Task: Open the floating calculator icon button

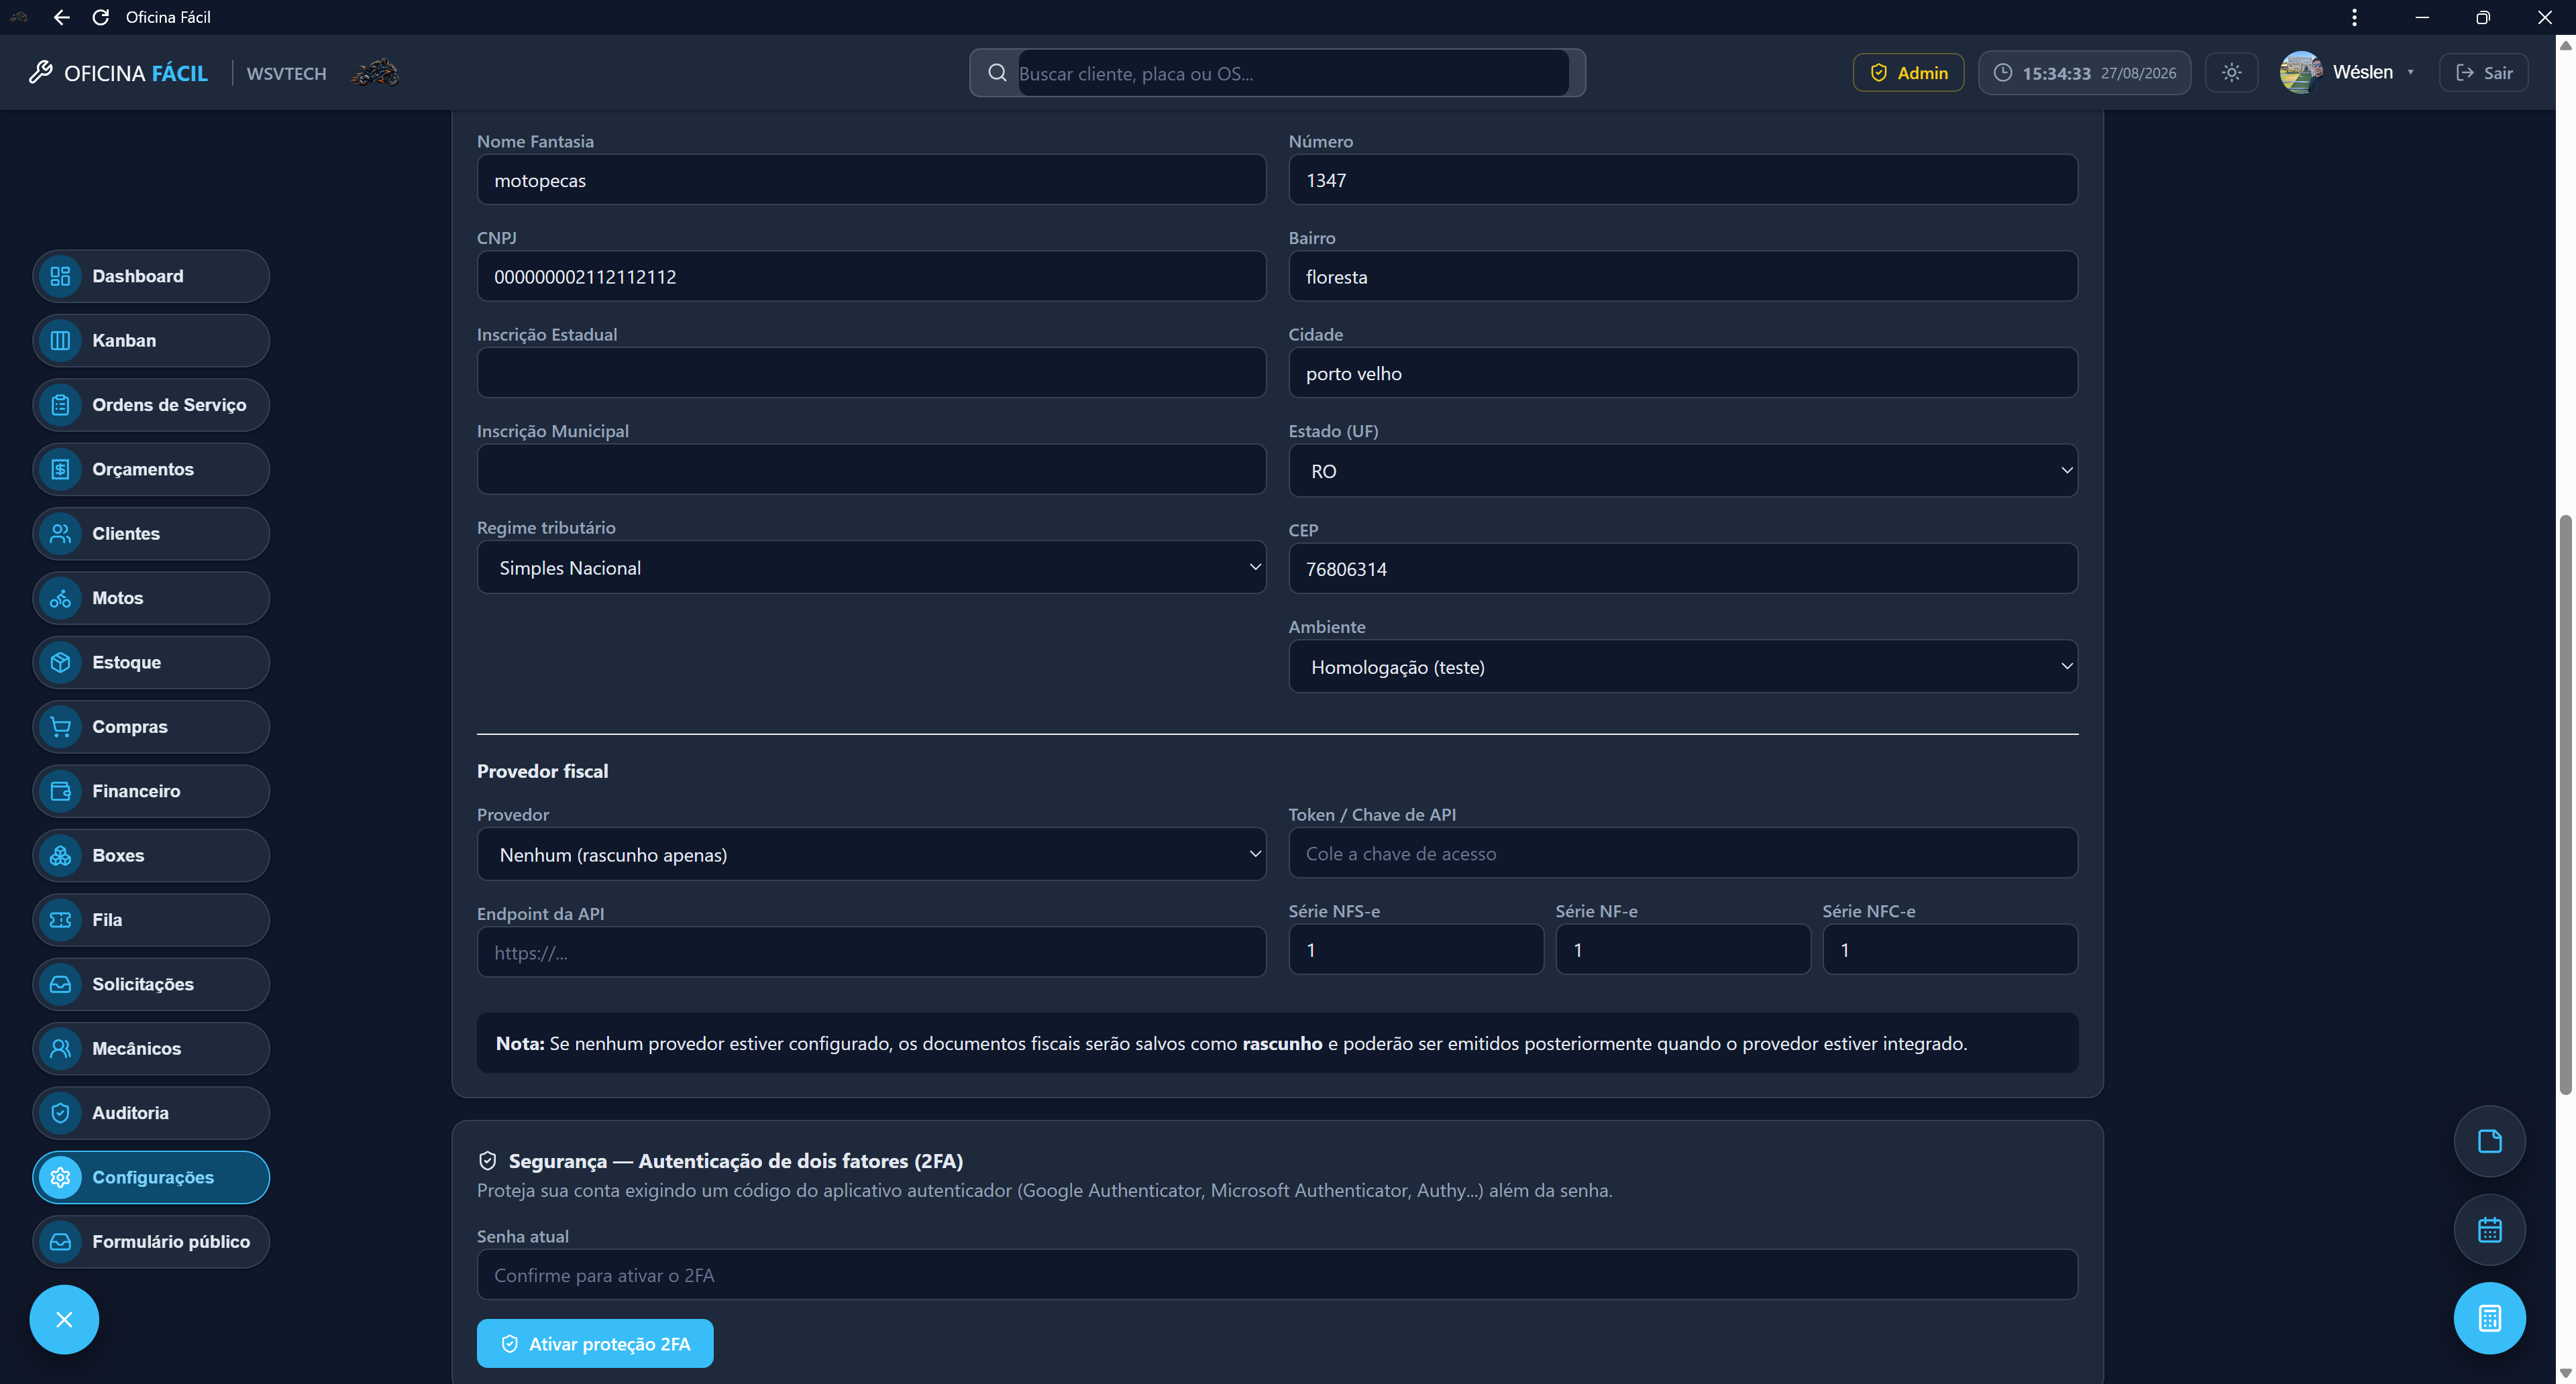Action: click(2489, 1318)
